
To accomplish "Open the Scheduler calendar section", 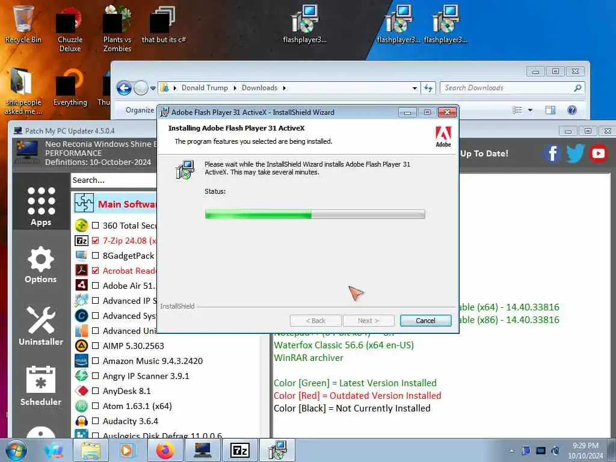I will point(41,386).
